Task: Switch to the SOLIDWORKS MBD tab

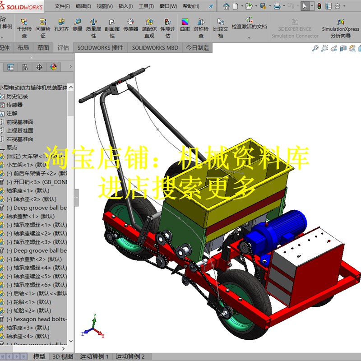Action: click(x=155, y=48)
